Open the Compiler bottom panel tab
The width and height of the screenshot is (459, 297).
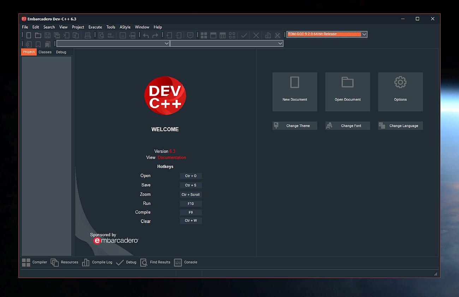34,262
